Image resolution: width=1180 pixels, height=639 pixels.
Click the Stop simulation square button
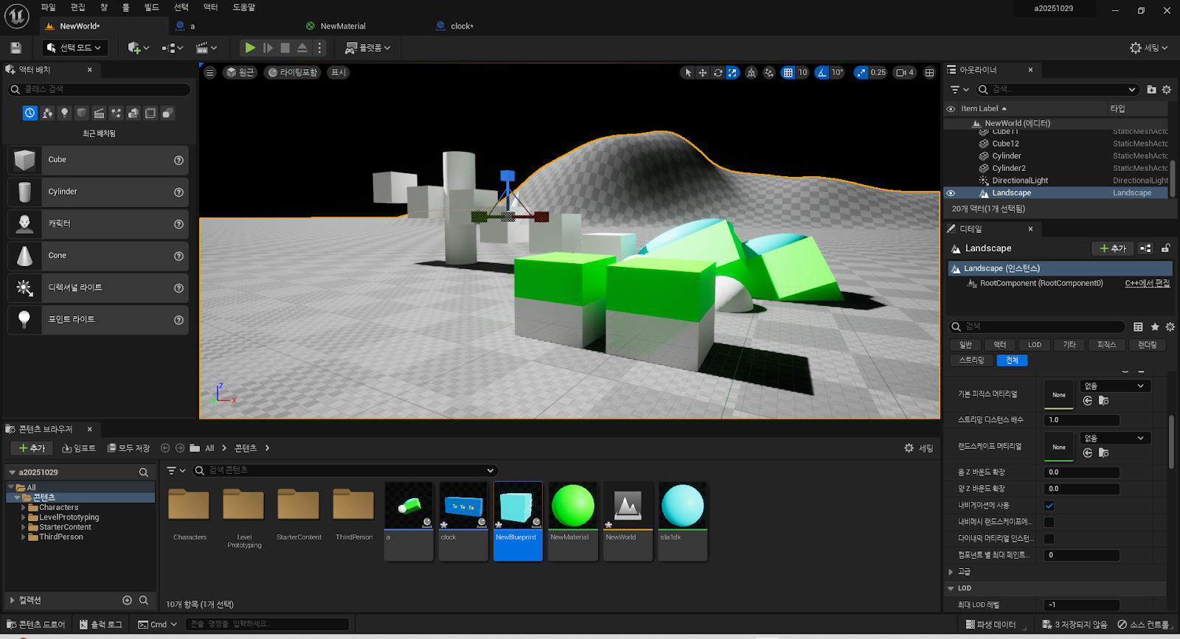click(x=285, y=48)
